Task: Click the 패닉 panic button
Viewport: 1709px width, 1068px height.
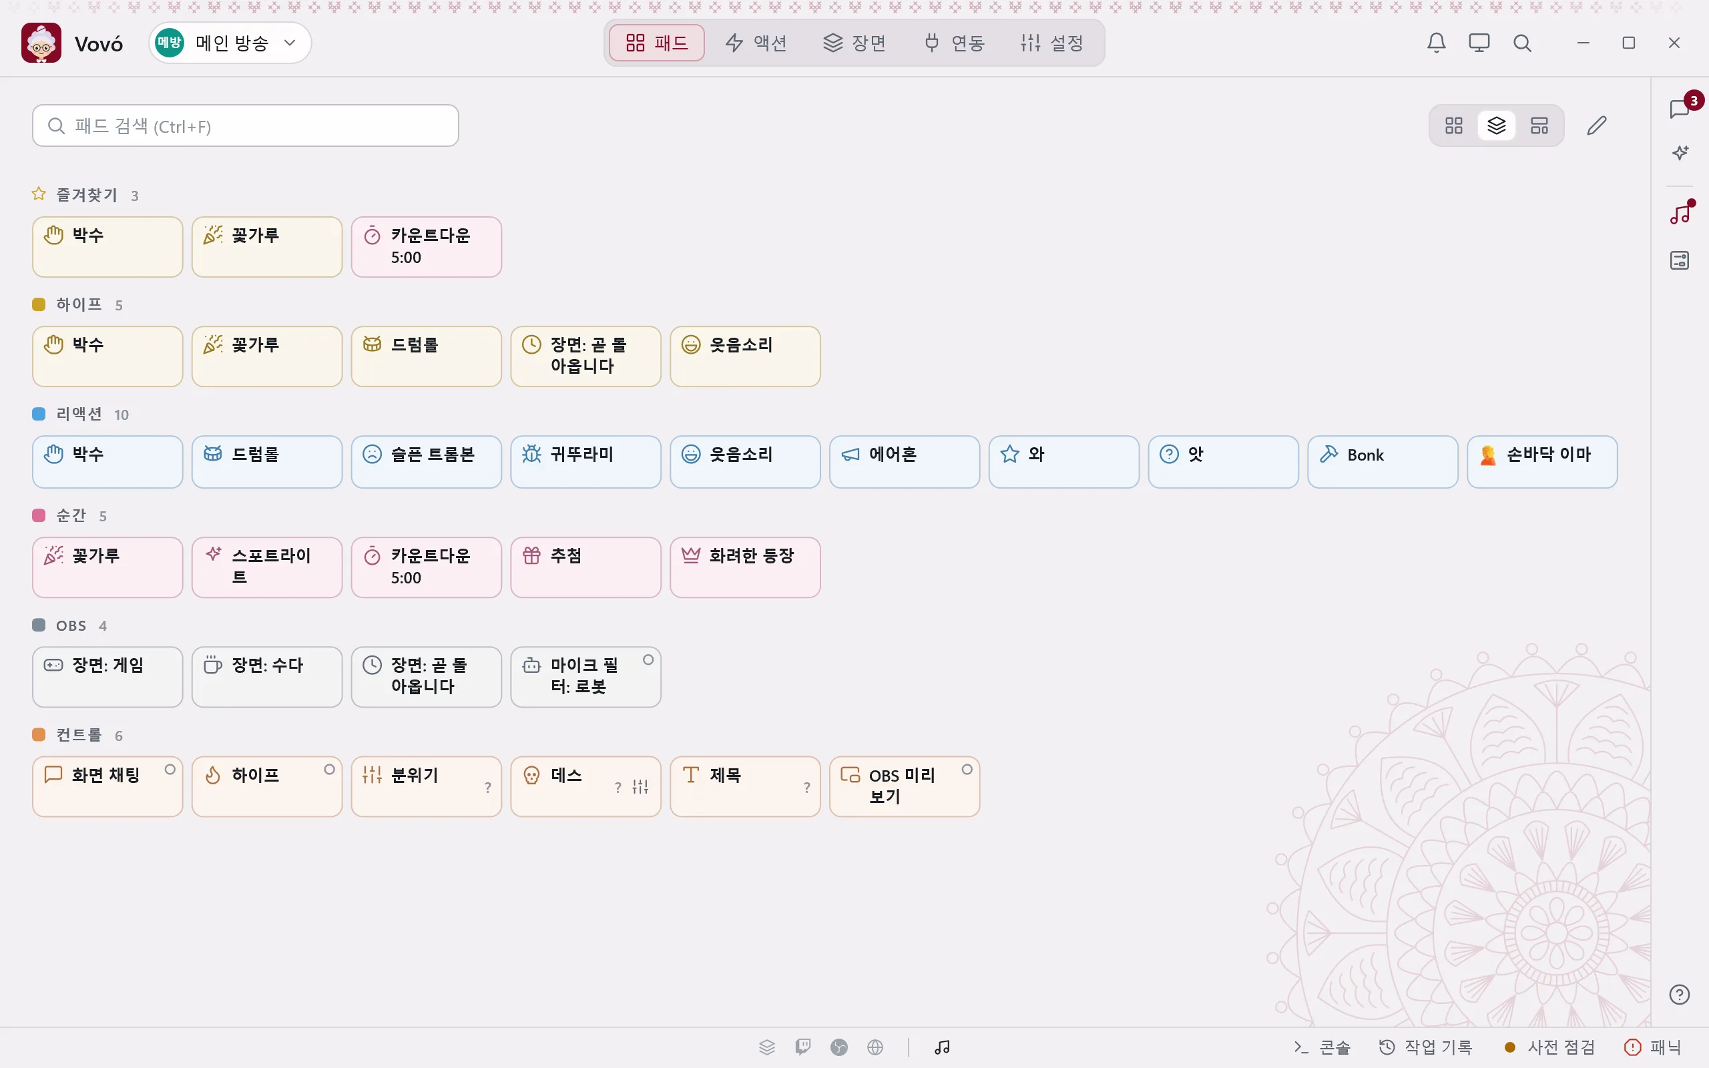Action: (1653, 1047)
